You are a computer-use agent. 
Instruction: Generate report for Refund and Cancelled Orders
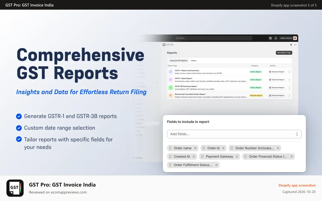pos(277,95)
